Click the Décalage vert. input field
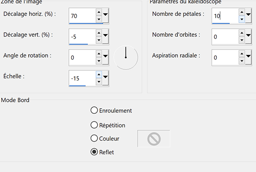The width and height of the screenshot is (256, 172). coord(82,37)
